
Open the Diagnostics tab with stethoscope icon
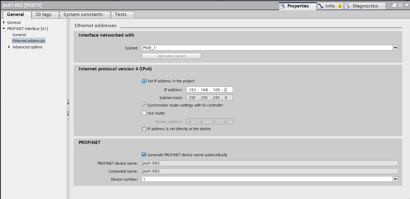tap(365, 6)
